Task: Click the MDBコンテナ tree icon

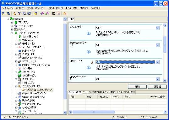Action: [x=20, y=83]
